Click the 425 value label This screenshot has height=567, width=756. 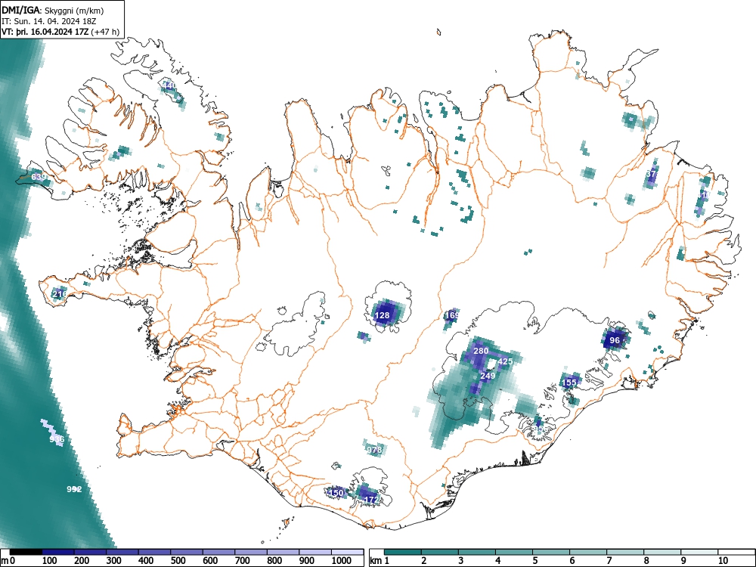[x=505, y=361]
